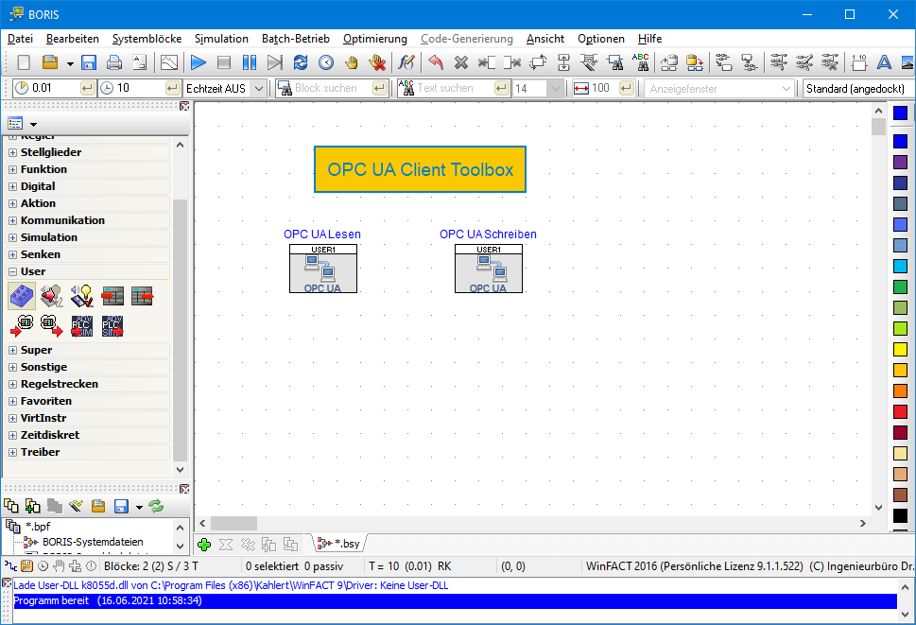The width and height of the screenshot is (916, 625).
Task: Click the canvas horizontal scrollbar thumb
Action: [233, 524]
